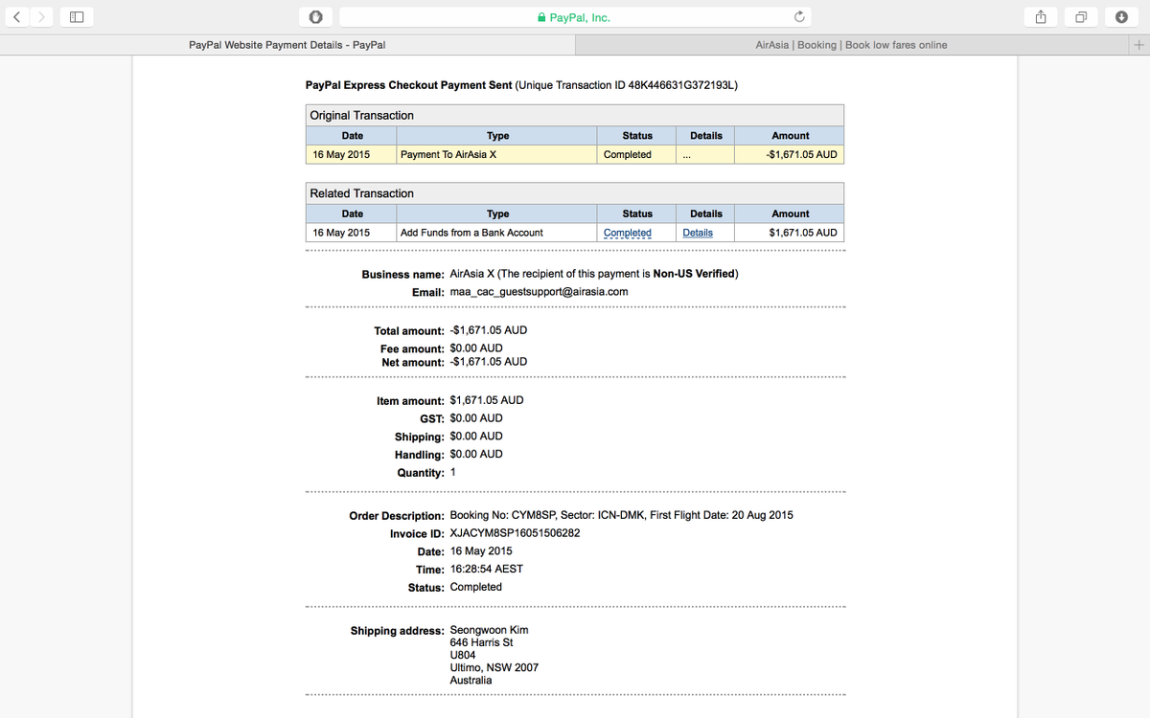1150x718 pixels.
Task: Go back to the previous page
Action: tap(18, 17)
